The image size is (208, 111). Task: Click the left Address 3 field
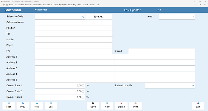click(75, 68)
